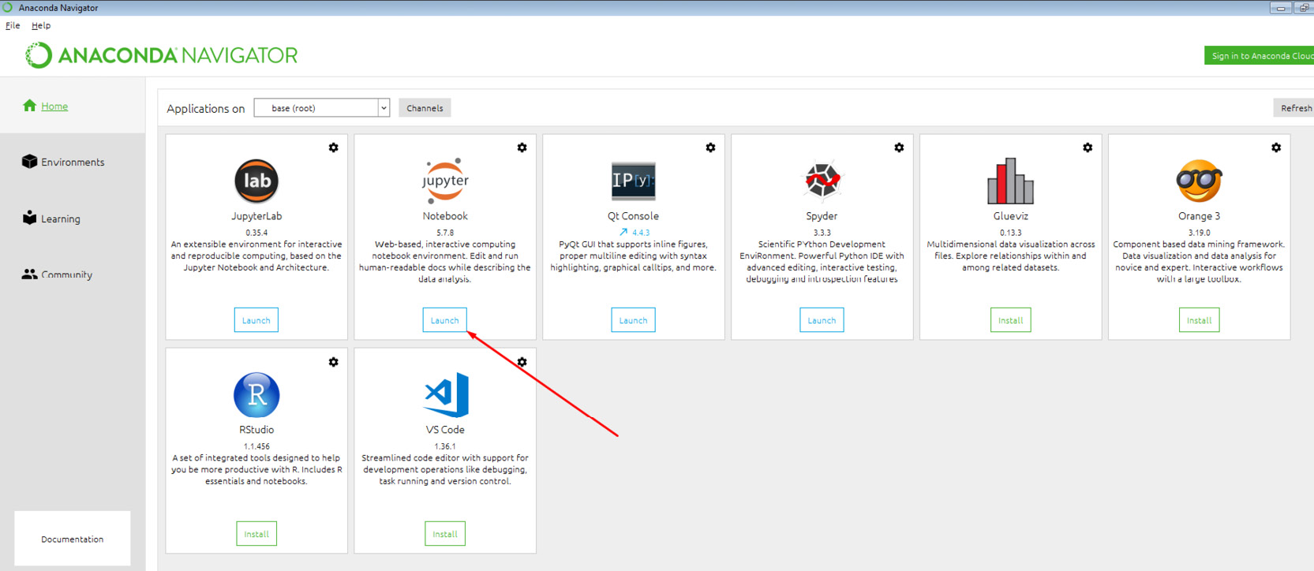Click the Qt Console IPython logo
Image resolution: width=1314 pixels, height=571 pixels.
[x=633, y=181]
